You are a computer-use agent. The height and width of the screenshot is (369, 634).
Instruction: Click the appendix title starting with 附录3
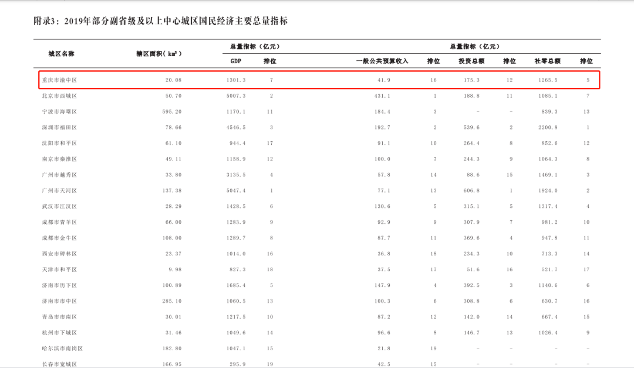pos(160,21)
